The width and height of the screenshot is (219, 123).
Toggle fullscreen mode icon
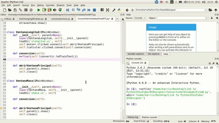(x=107, y=10)
